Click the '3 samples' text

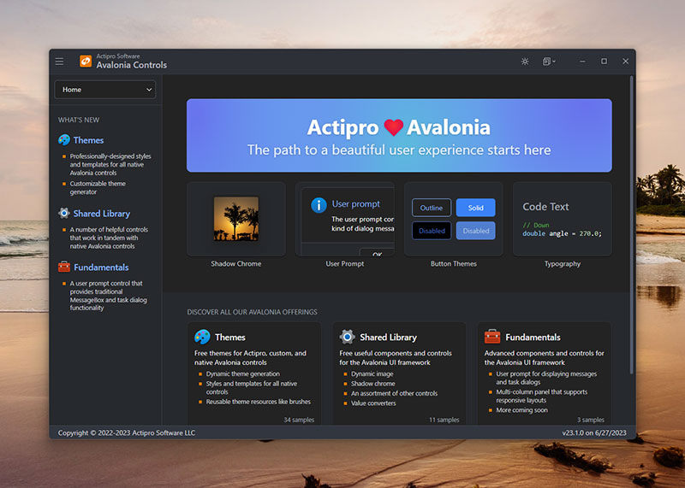tap(591, 420)
